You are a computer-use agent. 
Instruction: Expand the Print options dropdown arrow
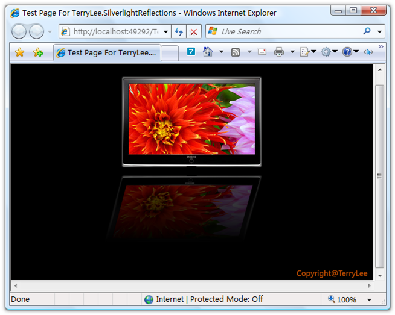[x=292, y=52]
